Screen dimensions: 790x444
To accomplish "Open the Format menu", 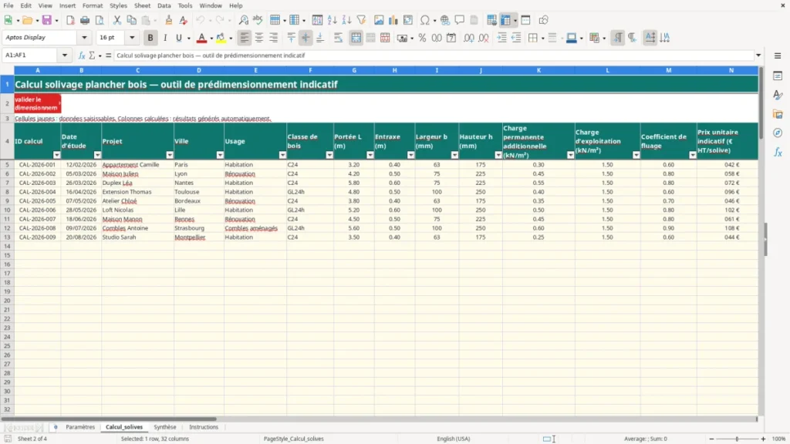I will pyautogui.click(x=93, y=5).
